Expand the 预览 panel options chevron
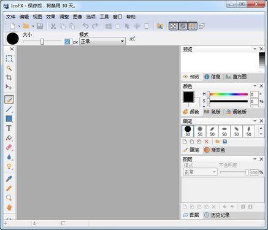The width and height of the screenshot is (268, 230). (255, 48)
